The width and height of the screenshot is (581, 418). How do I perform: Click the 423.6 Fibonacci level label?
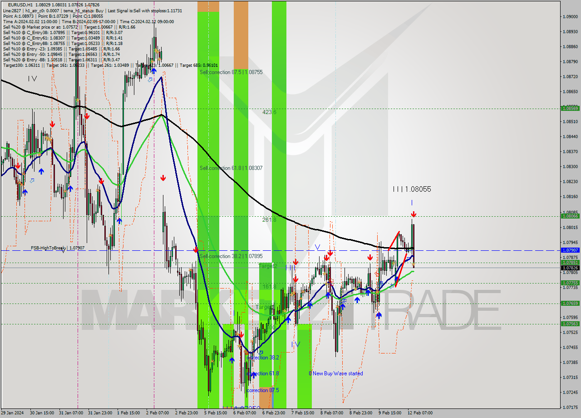tap(269, 112)
